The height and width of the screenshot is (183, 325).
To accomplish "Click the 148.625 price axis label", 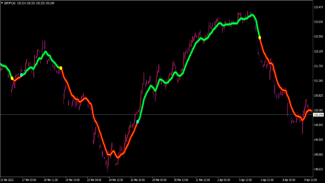I will coord(318,169).
